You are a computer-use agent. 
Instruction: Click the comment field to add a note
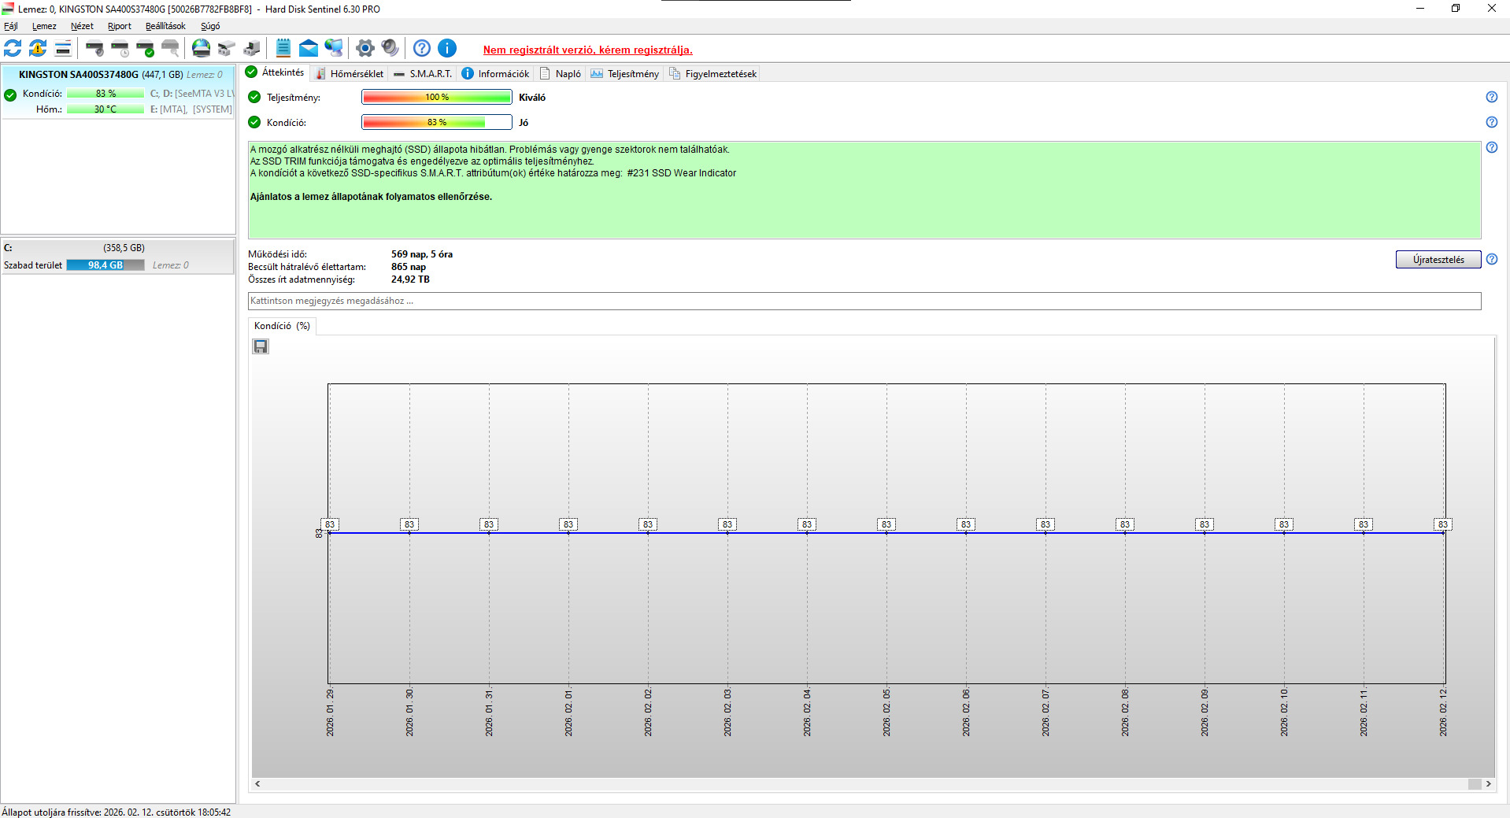pos(864,301)
